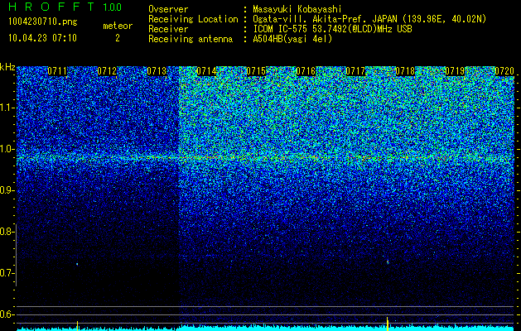Click the 0720 time marker

[504, 71]
